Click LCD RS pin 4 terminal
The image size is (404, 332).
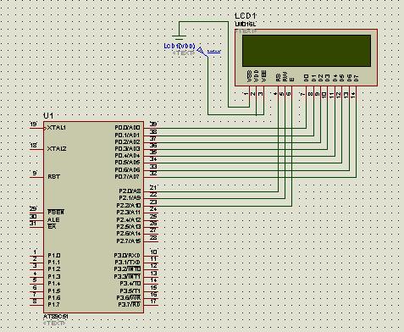[x=278, y=93]
